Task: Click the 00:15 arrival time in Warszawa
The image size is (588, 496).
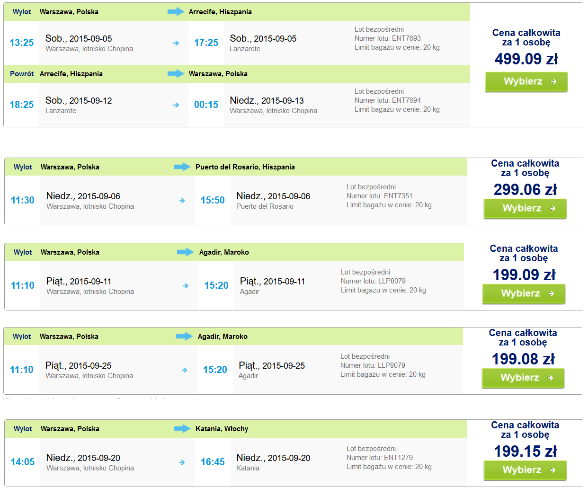Action: click(206, 105)
